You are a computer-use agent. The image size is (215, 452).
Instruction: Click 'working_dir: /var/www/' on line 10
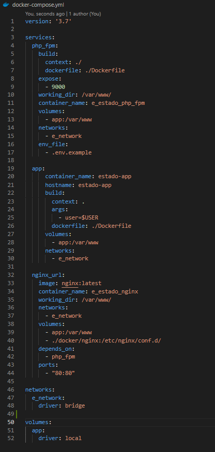click(75, 95)
